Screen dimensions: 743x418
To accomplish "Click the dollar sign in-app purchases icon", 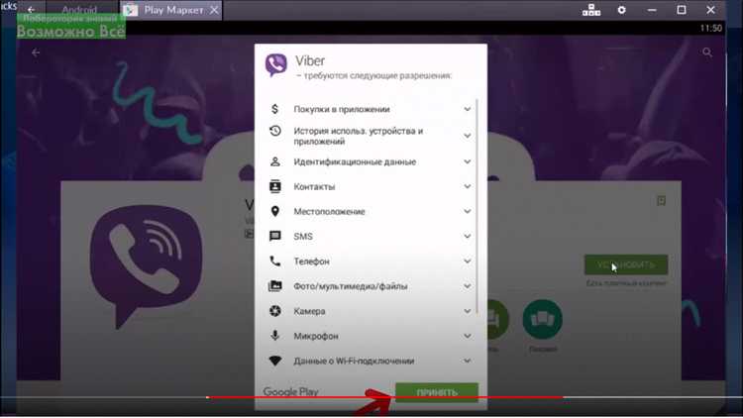I will tap(274, 109).
